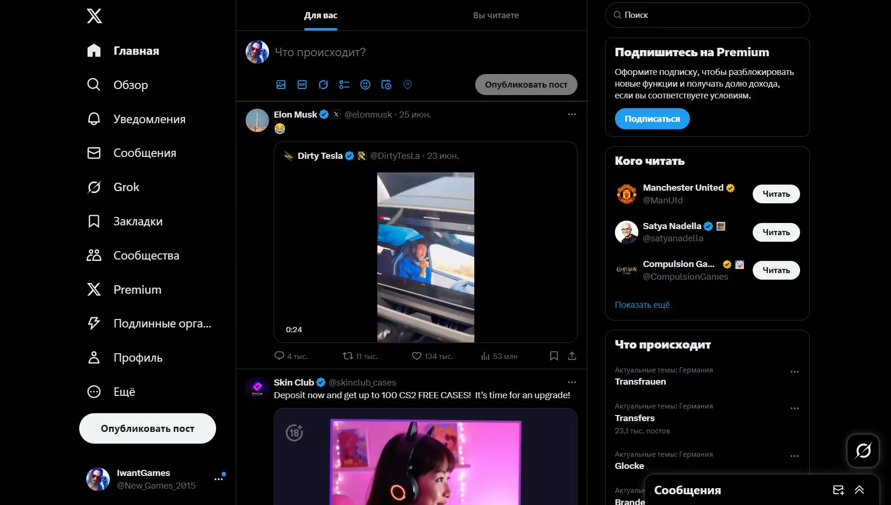Viewport: 891px width, 505px height.
Task: Open Compulsion Games profile avatar
Action: (x=627, y=270)
